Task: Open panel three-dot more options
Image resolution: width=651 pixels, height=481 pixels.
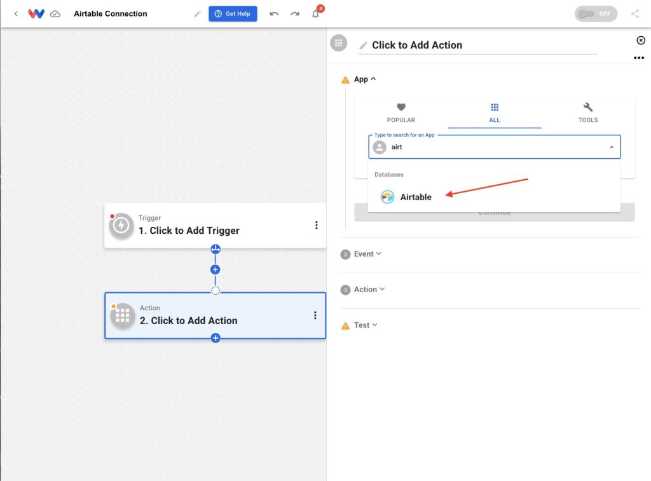Action: click(638, 58)
